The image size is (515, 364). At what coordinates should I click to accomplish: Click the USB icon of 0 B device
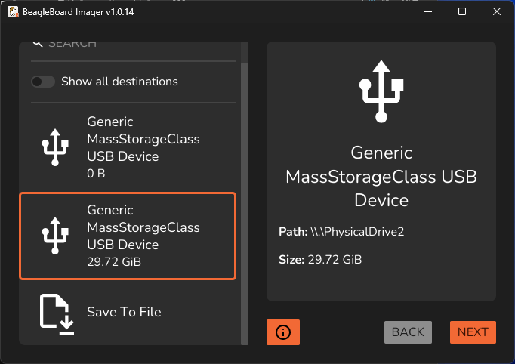point(55,147)
